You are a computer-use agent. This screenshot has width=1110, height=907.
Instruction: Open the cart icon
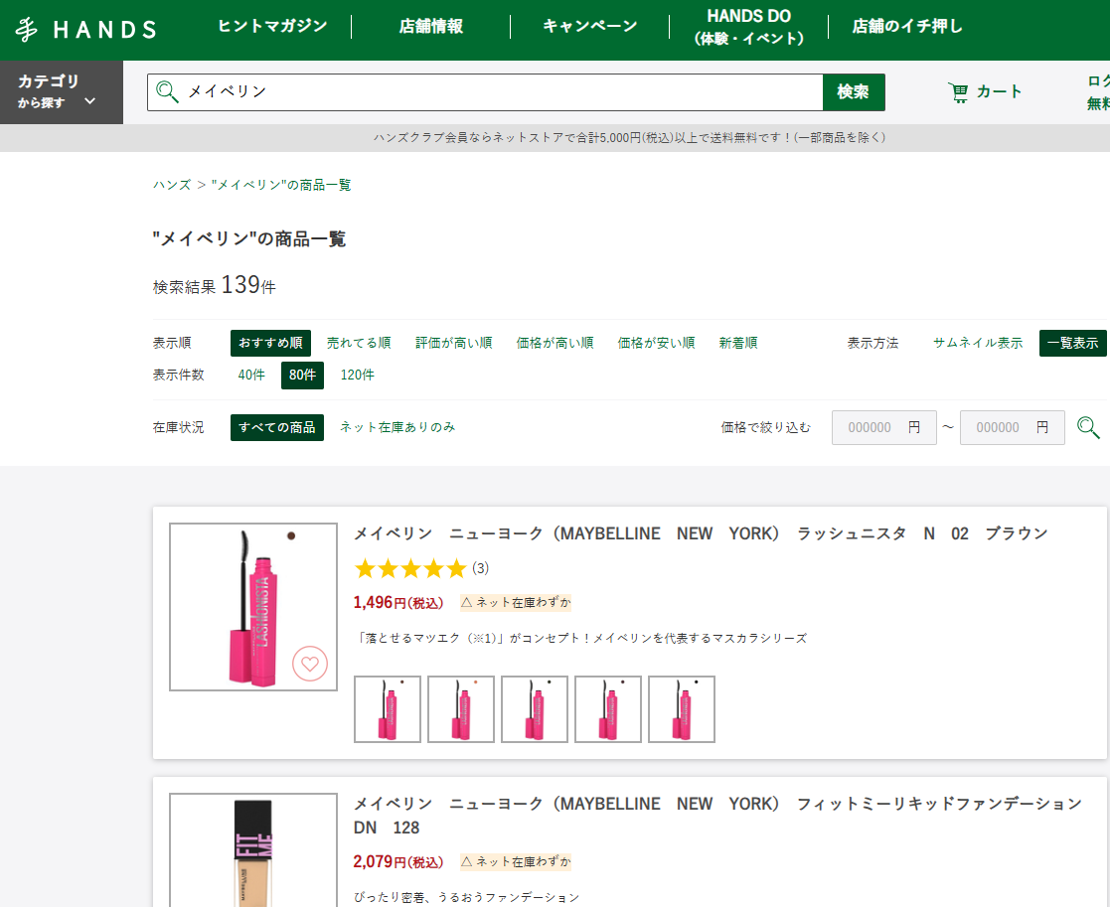tap(959, 92)
